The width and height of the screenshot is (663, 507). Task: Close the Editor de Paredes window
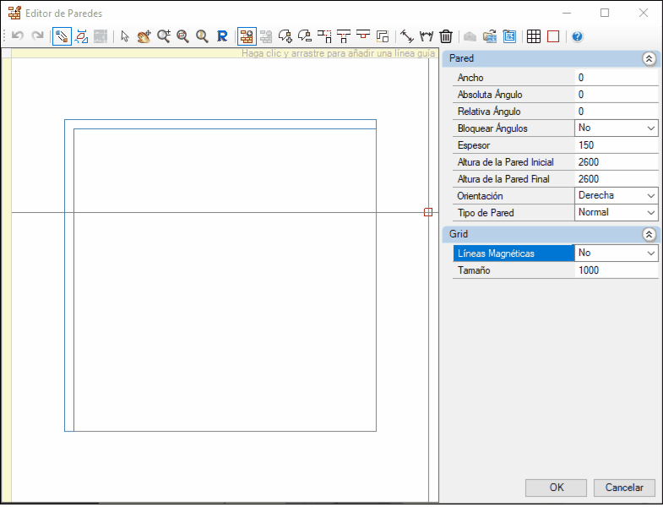(643, 13)
